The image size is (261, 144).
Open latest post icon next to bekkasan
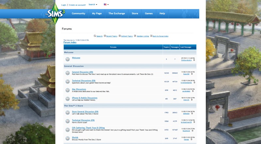[x=192, y=114]
